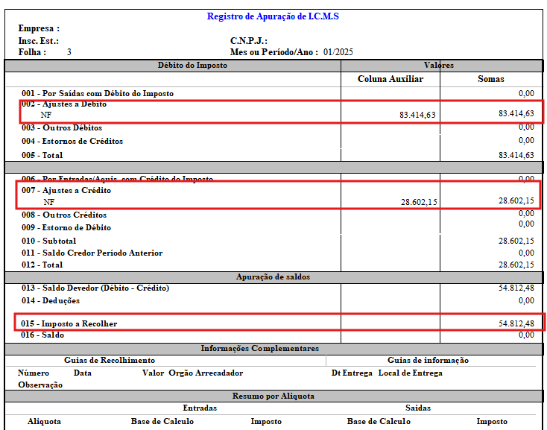547x430 pixels.
Task: Select the period value '01/2025'
Action: pos(338,52)
